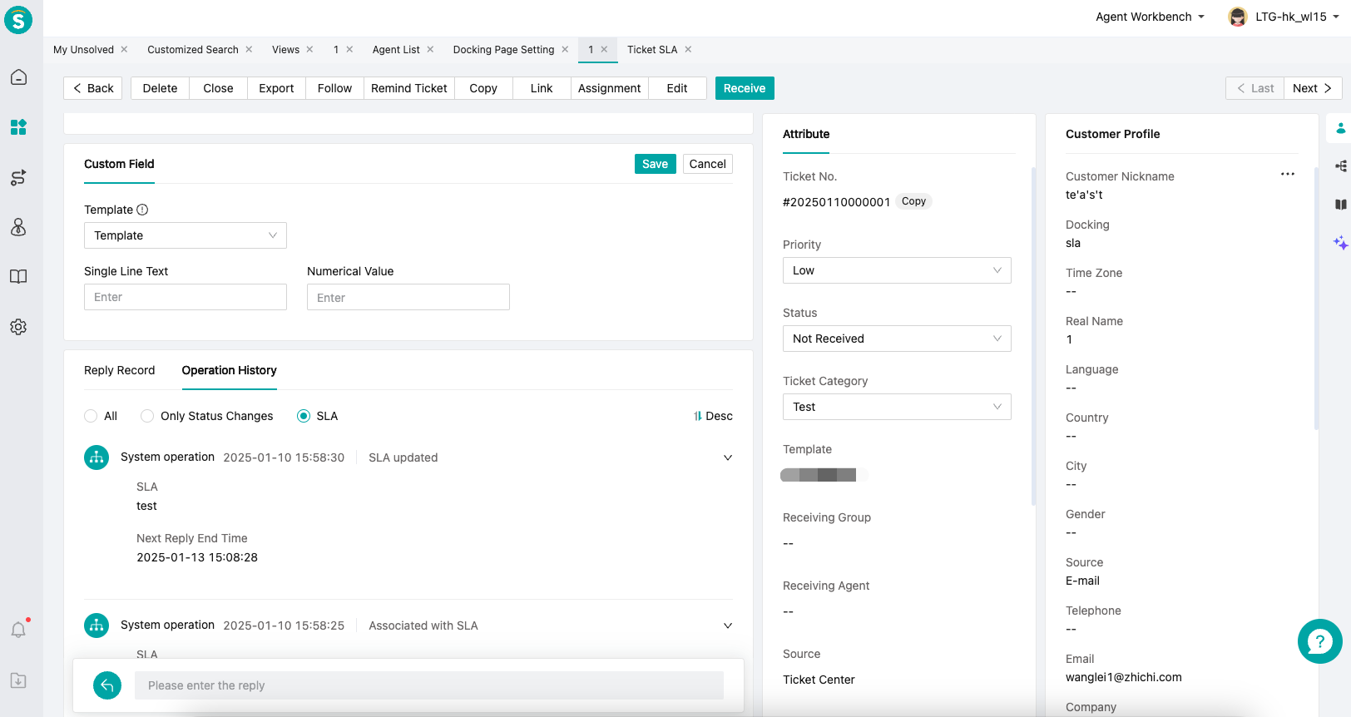The image size is (1351, 717).
Task: Click the Assignment button
Action: [610, 88]
